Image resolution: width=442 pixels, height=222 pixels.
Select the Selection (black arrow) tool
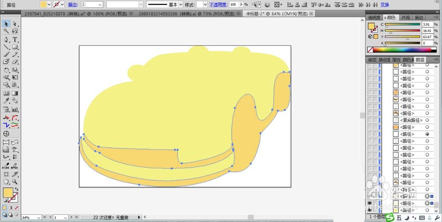click(6, 24)
